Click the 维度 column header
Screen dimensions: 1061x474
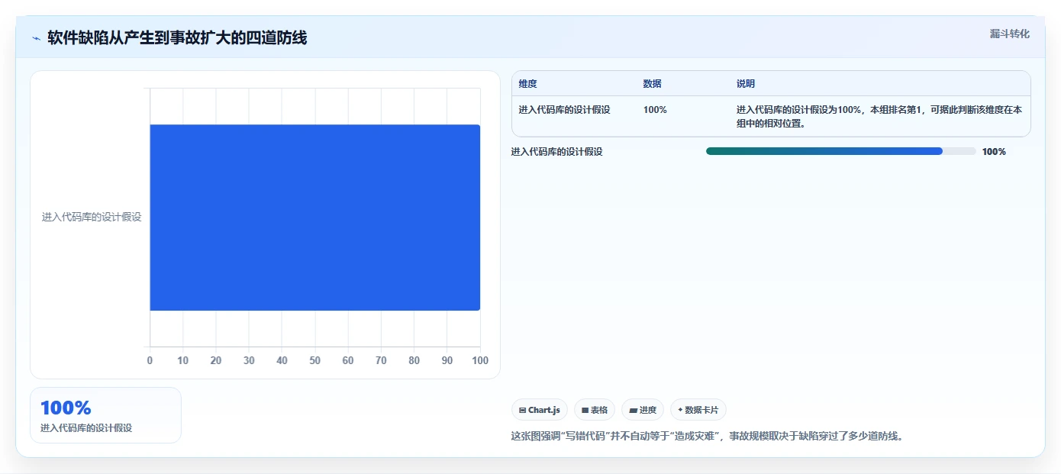pos(527,84)
